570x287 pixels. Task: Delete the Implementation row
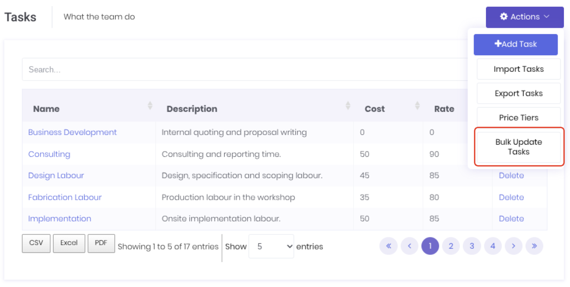(511, 219)
